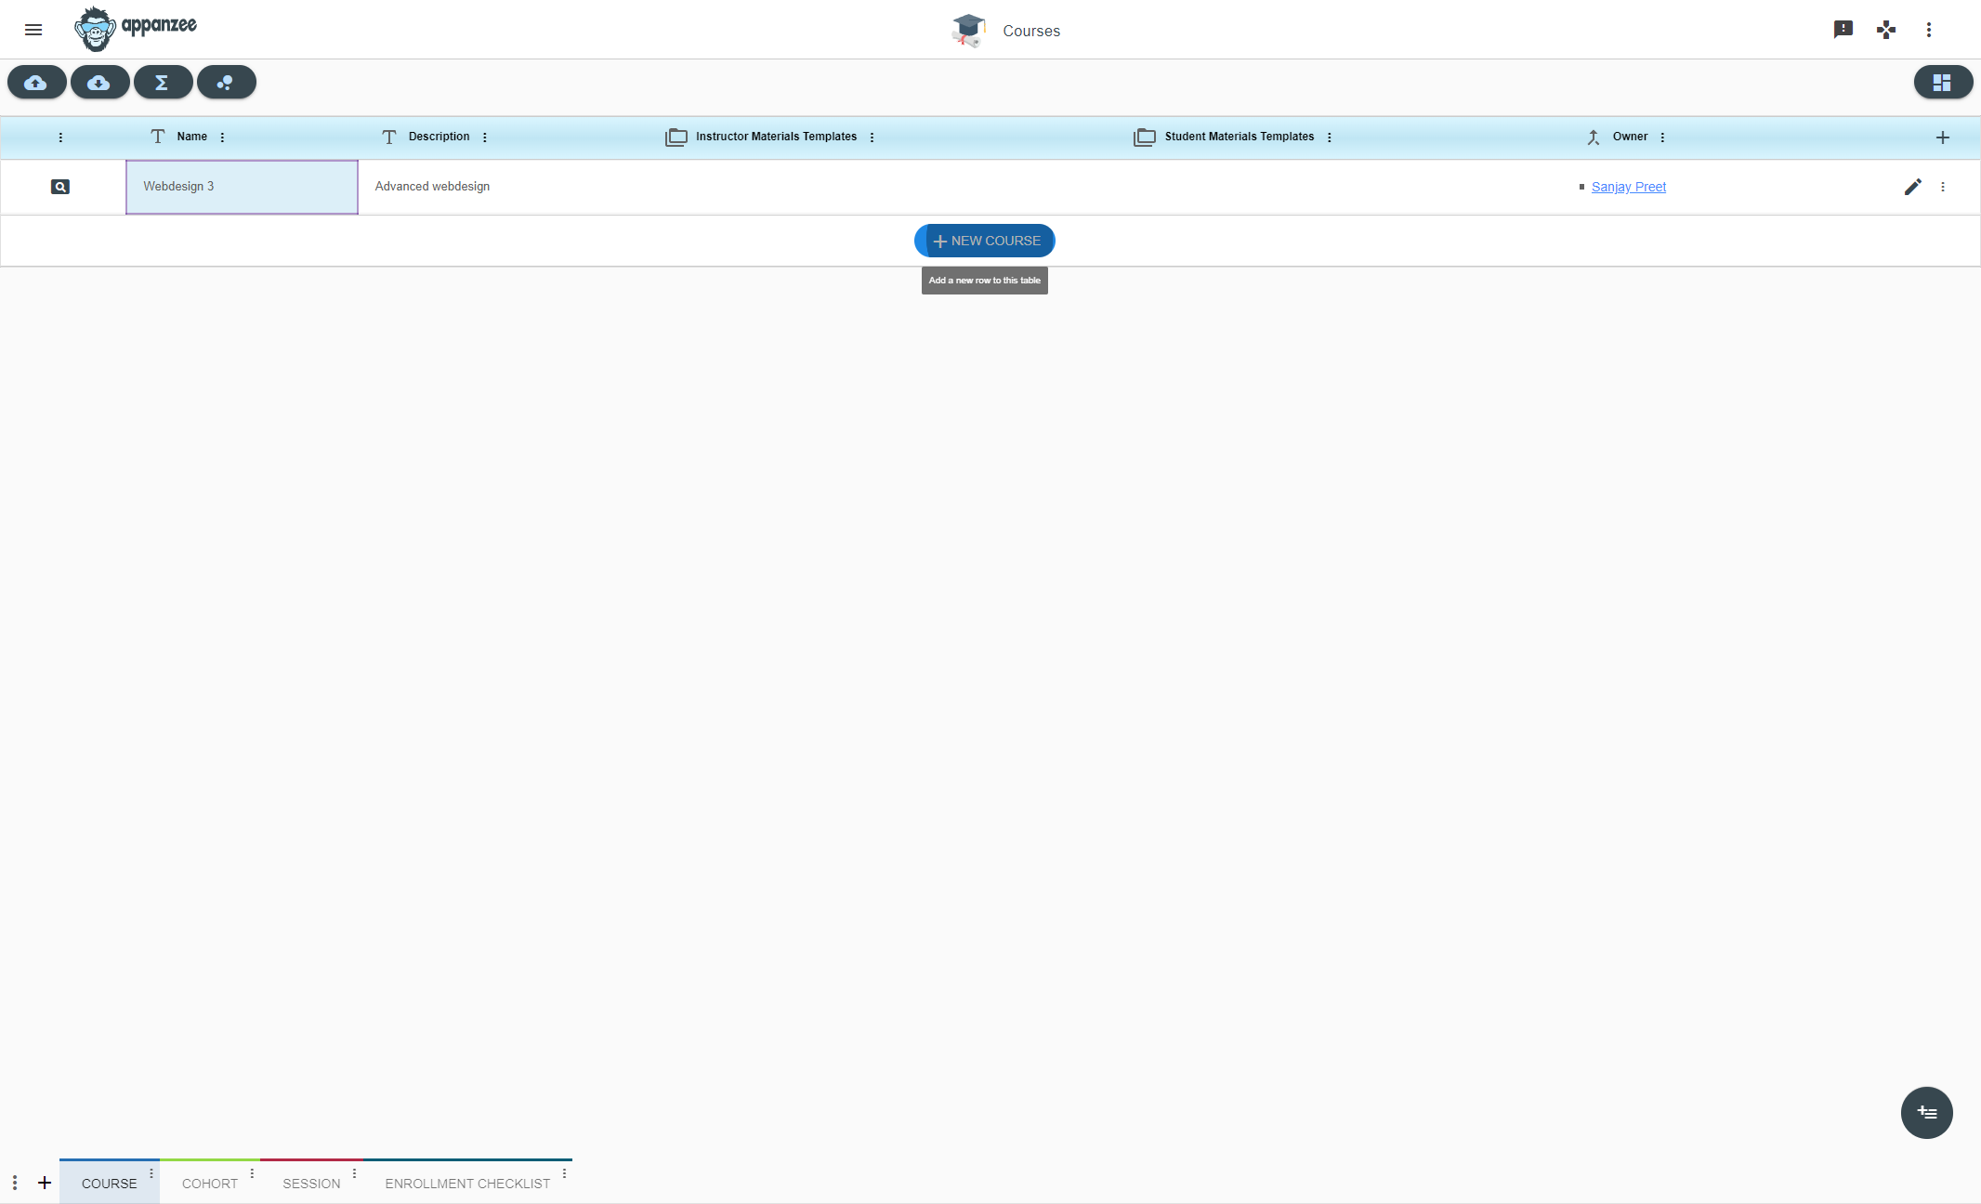
Task: Switch to the SESSION tab
Action: (311, 1183)
